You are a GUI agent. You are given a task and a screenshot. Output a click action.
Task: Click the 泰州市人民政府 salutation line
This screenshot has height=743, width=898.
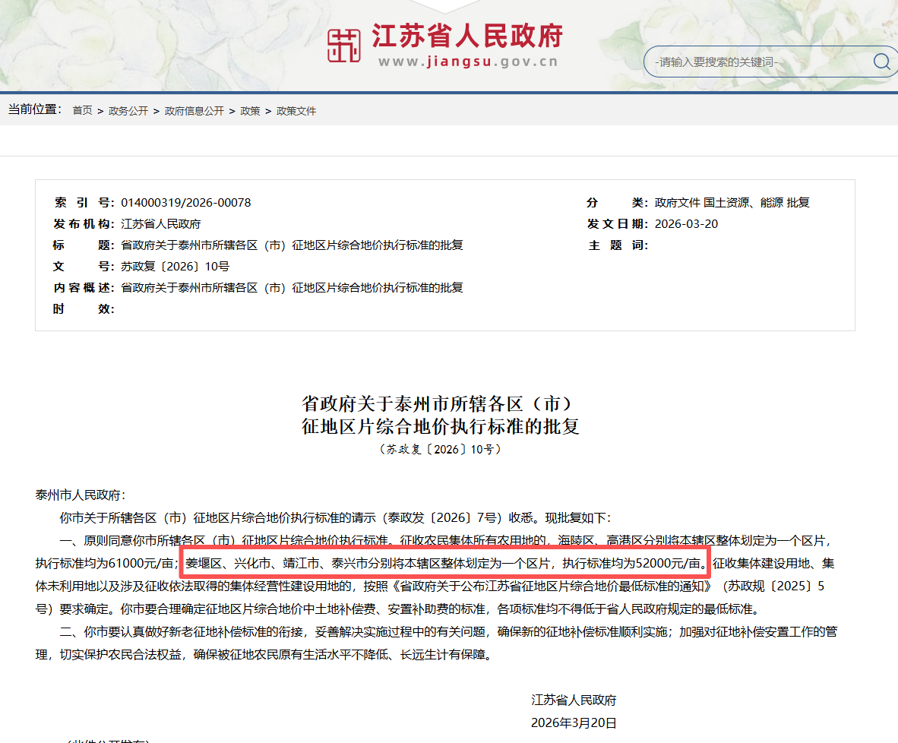pyautogui.click(x=78, y=495)
